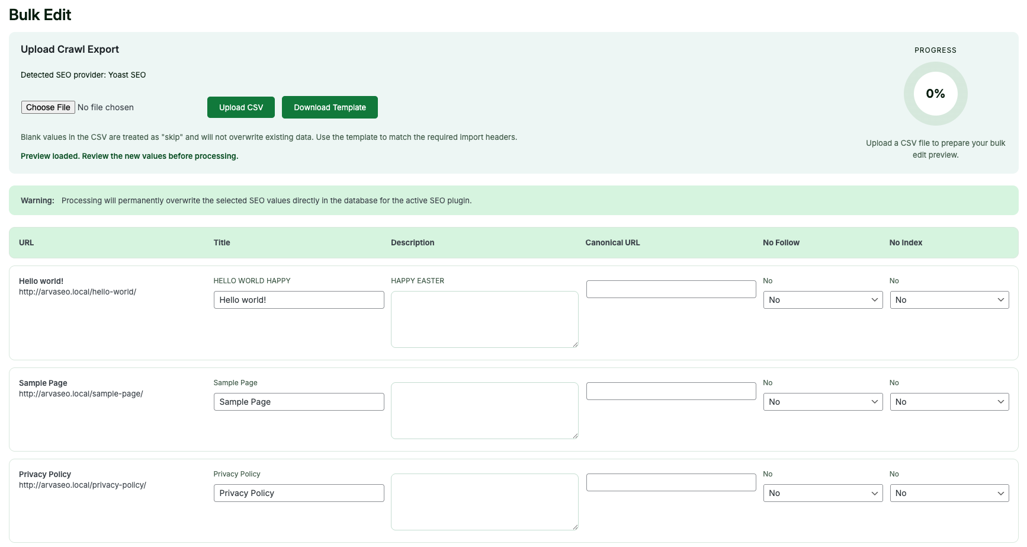Open Hello world No Follow dropdown
The image size is (1027, 547).
pos(822,300)
